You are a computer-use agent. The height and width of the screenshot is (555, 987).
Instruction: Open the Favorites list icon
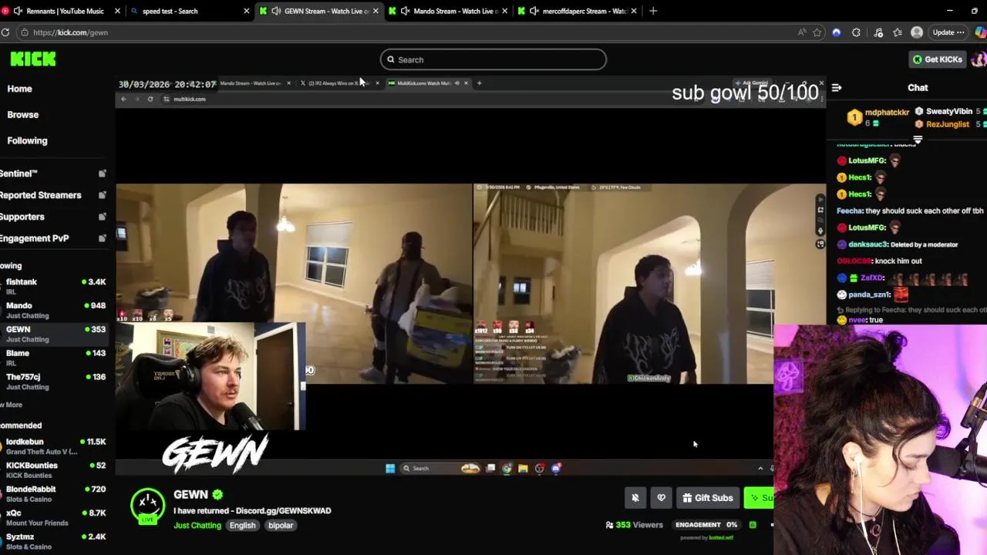(898, 32)
